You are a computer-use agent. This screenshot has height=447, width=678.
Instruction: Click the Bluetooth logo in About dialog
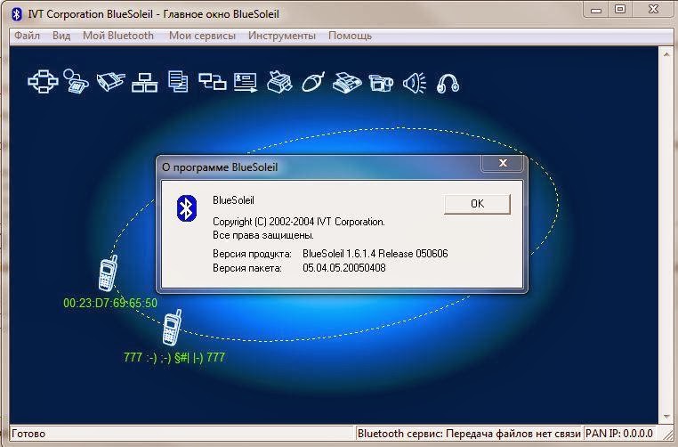[187, 208]
